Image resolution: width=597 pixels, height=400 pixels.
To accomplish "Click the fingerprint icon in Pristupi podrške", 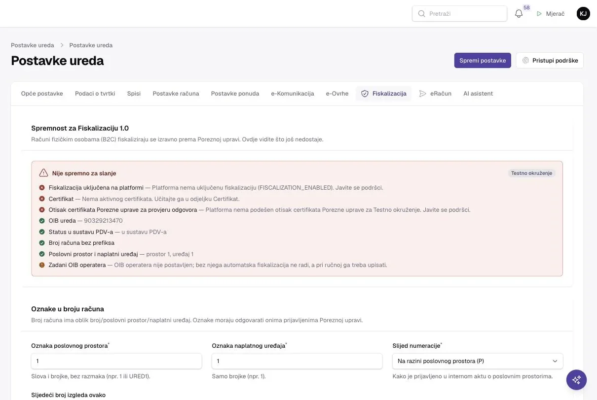I will coord(525,61).
